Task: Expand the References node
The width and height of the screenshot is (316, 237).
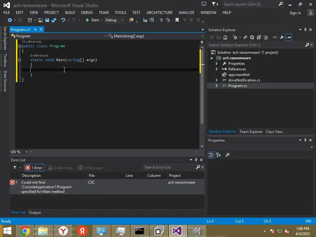Action: pyautogui.click(x=217, y=69)
